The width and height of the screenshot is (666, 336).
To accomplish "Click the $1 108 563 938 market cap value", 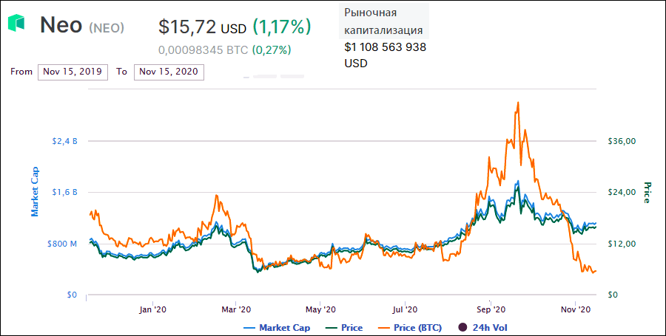I will click(x=385, y=47).
